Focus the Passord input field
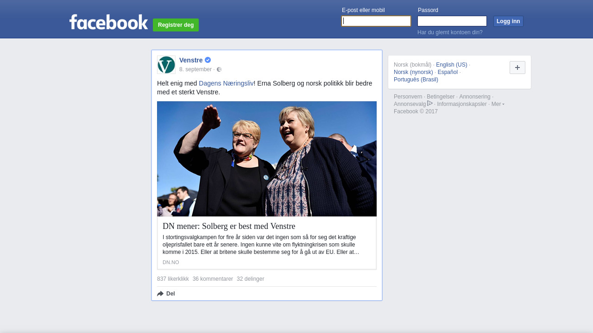The height and width of the screenshot is (333, 593). coord(452,21)
